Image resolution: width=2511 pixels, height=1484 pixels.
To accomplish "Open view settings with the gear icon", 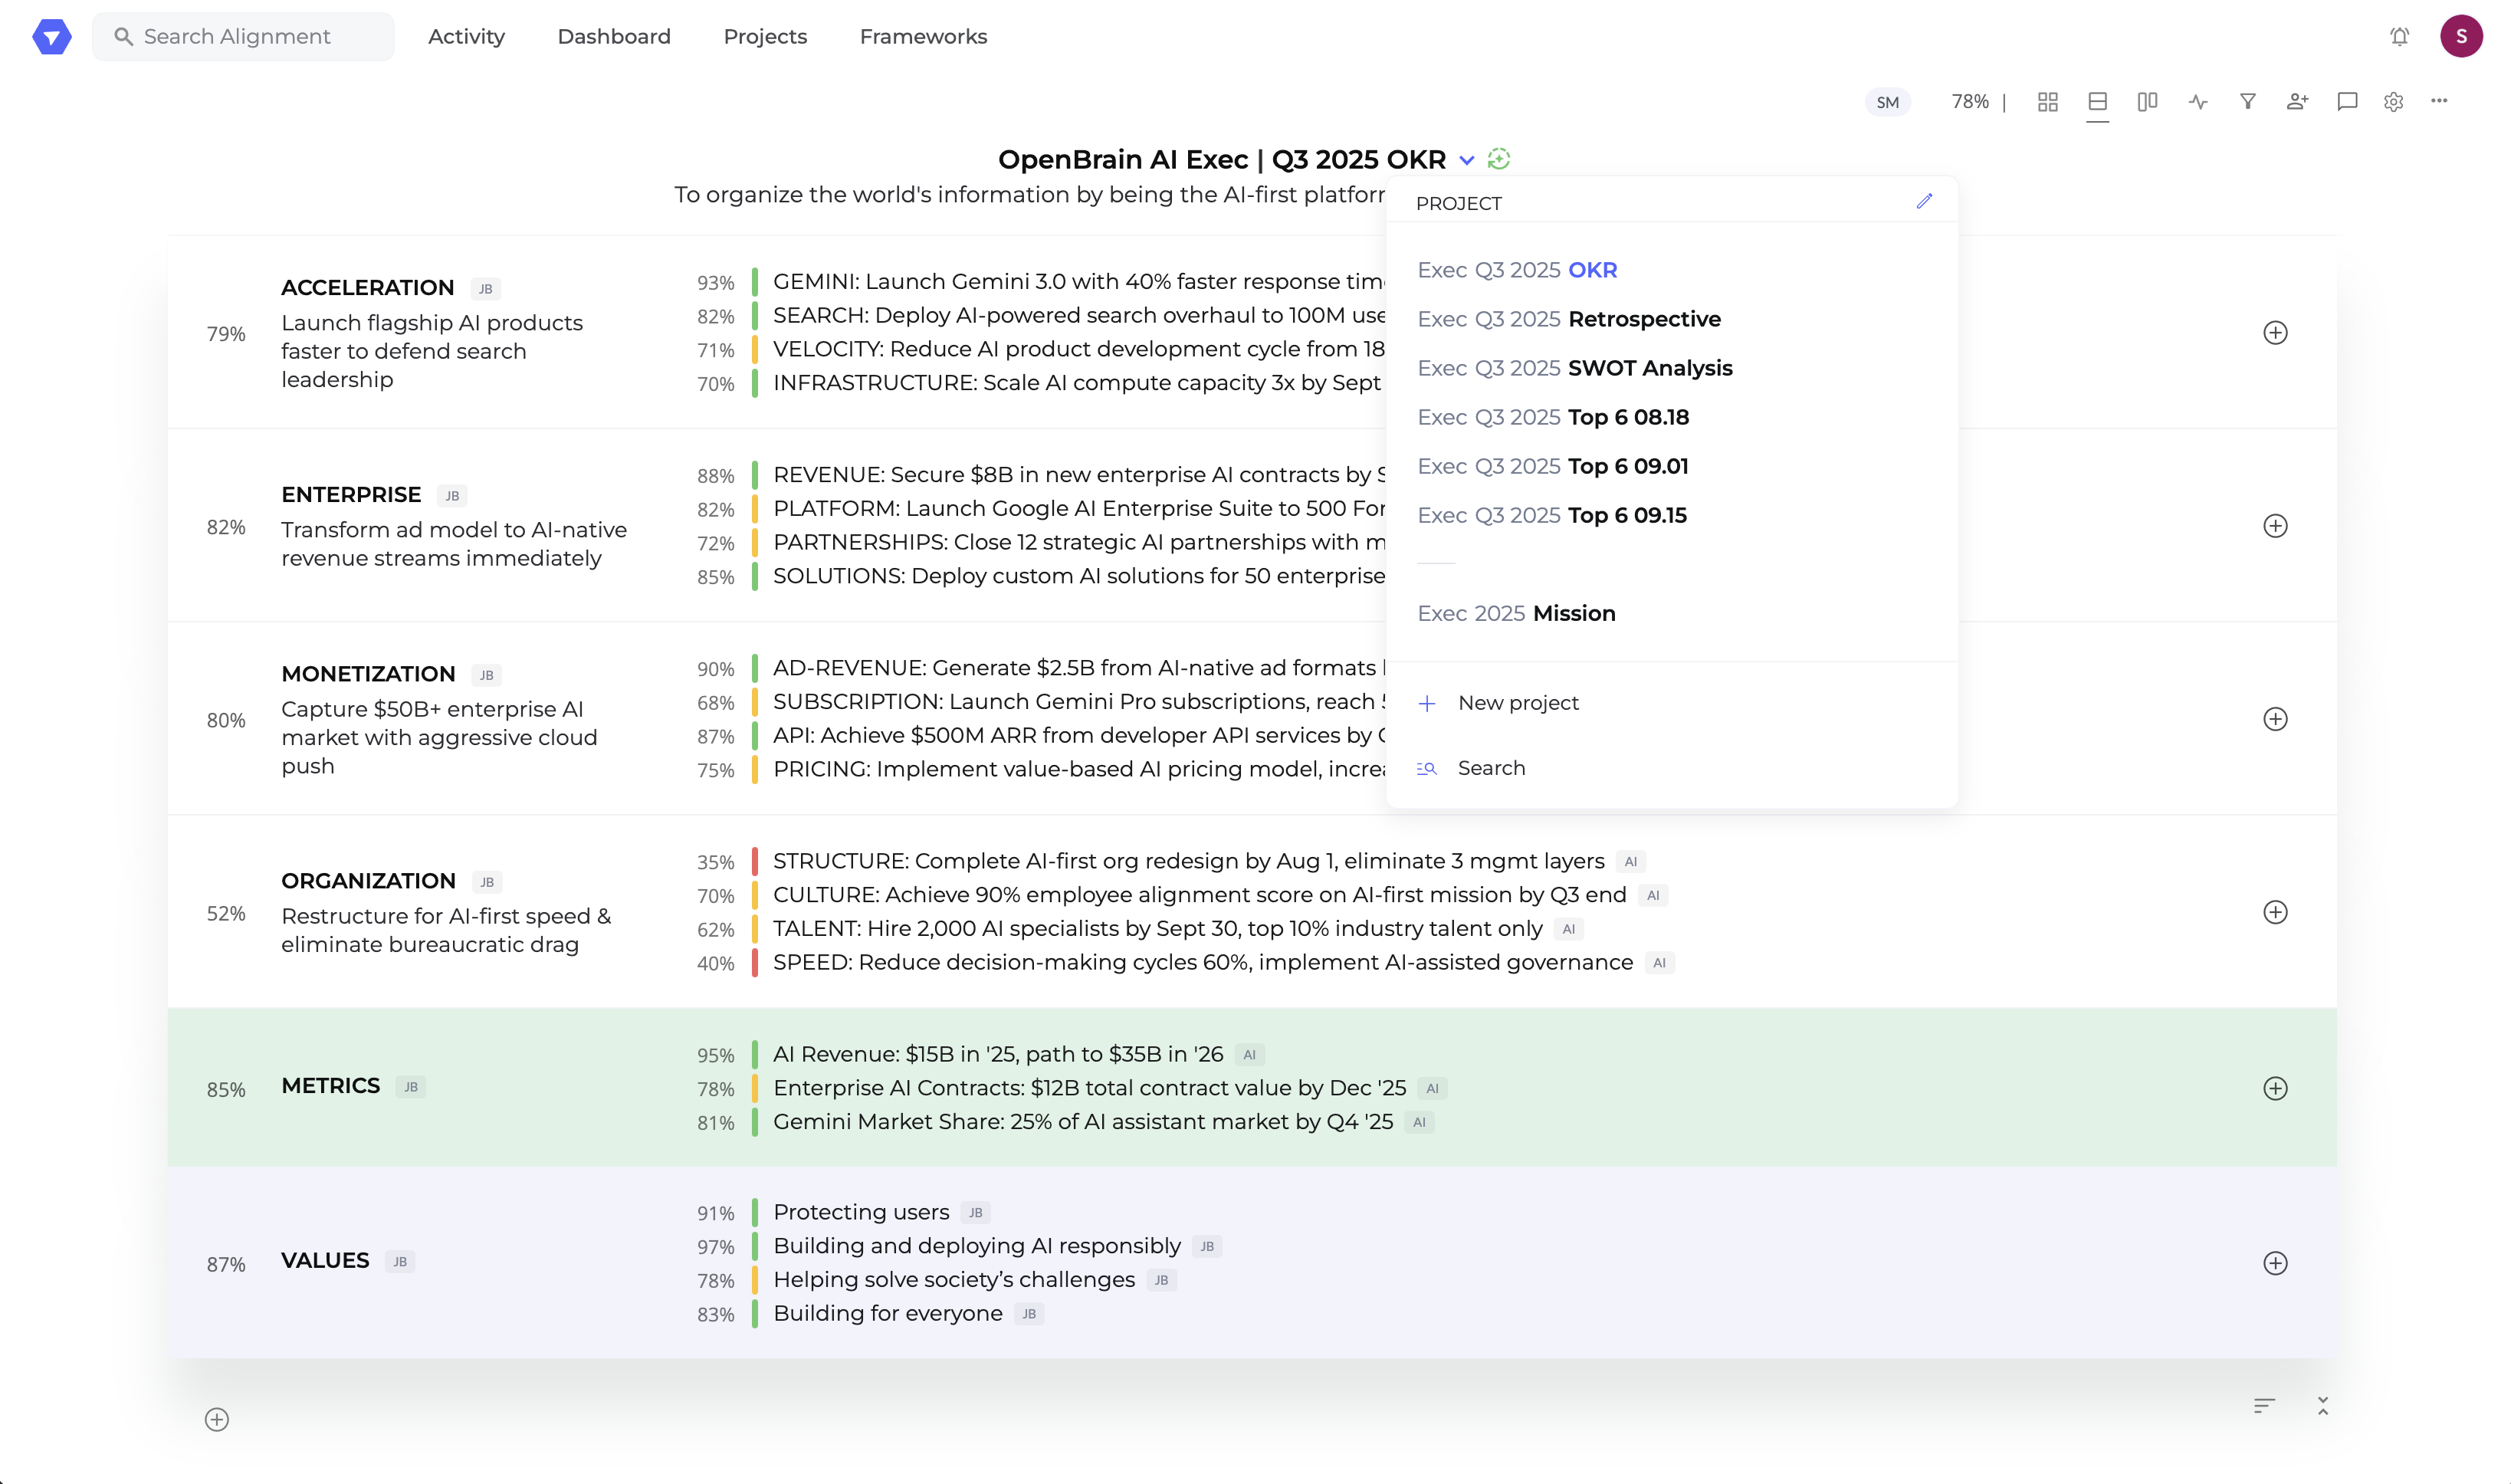I will 2393,101.
